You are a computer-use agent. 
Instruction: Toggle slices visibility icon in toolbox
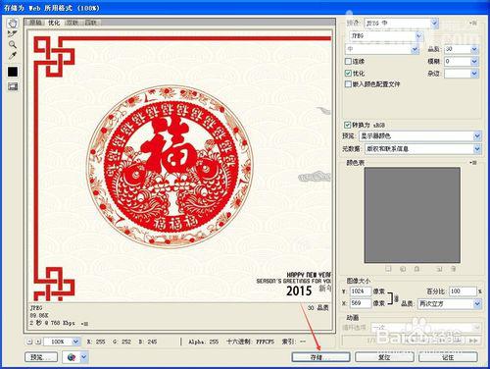(x=13, y=86)
